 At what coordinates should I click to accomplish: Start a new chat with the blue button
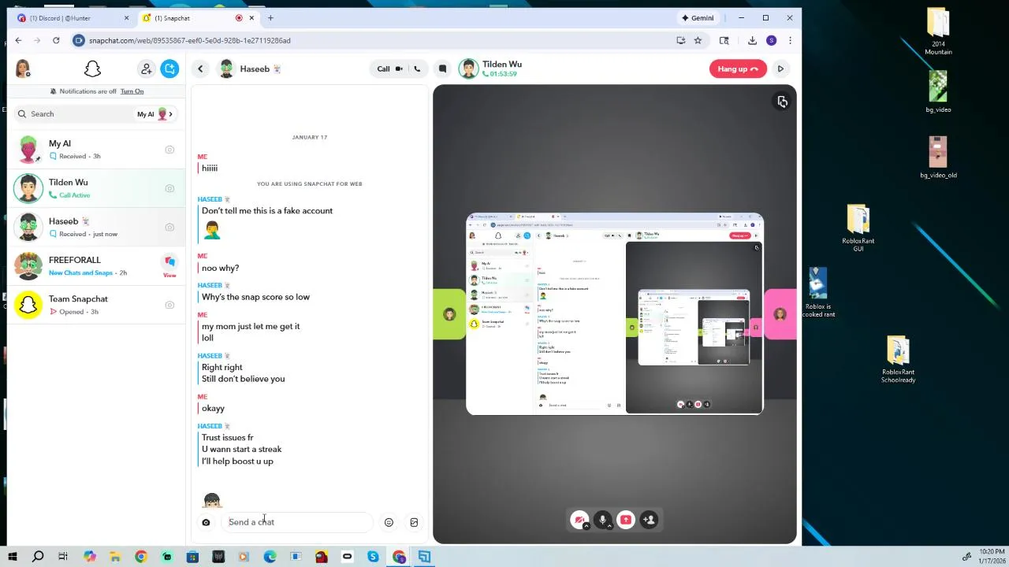click(169, 69)
